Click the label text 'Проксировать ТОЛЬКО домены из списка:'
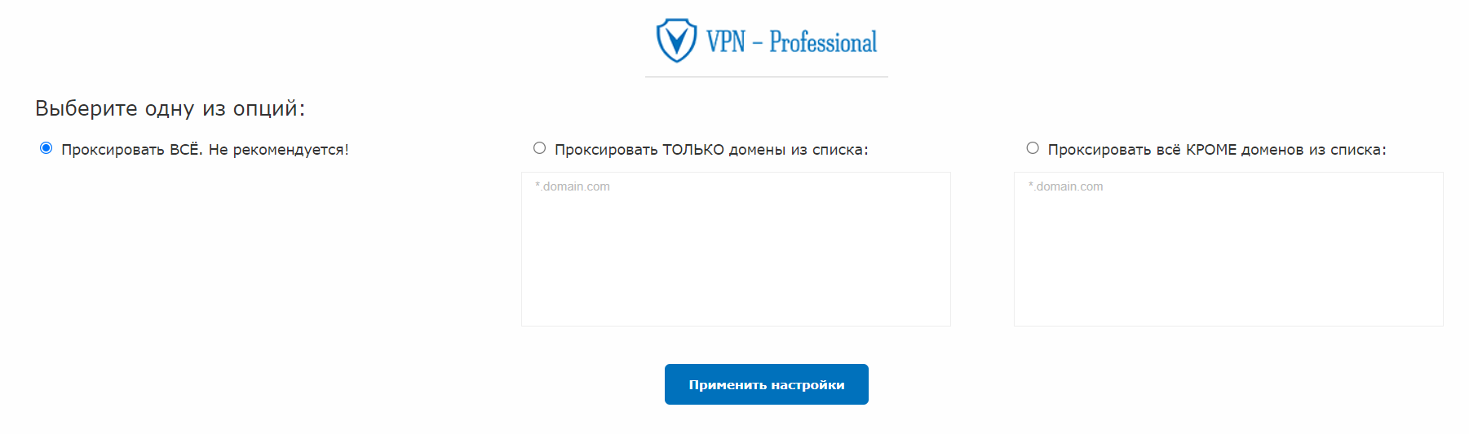1469x434 pixels. (x=711, y=150)
